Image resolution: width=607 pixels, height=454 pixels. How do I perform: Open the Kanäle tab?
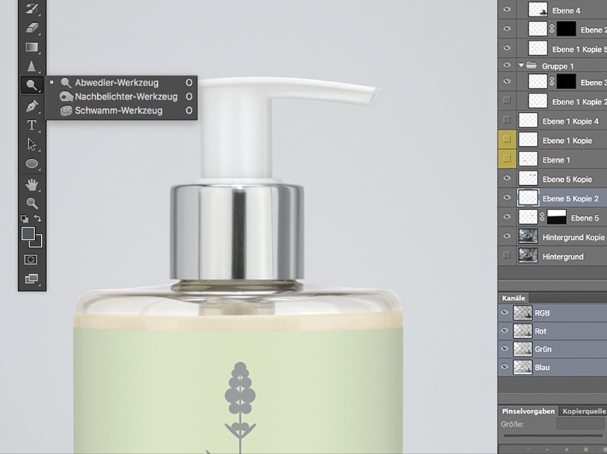[x=513, y=298]
